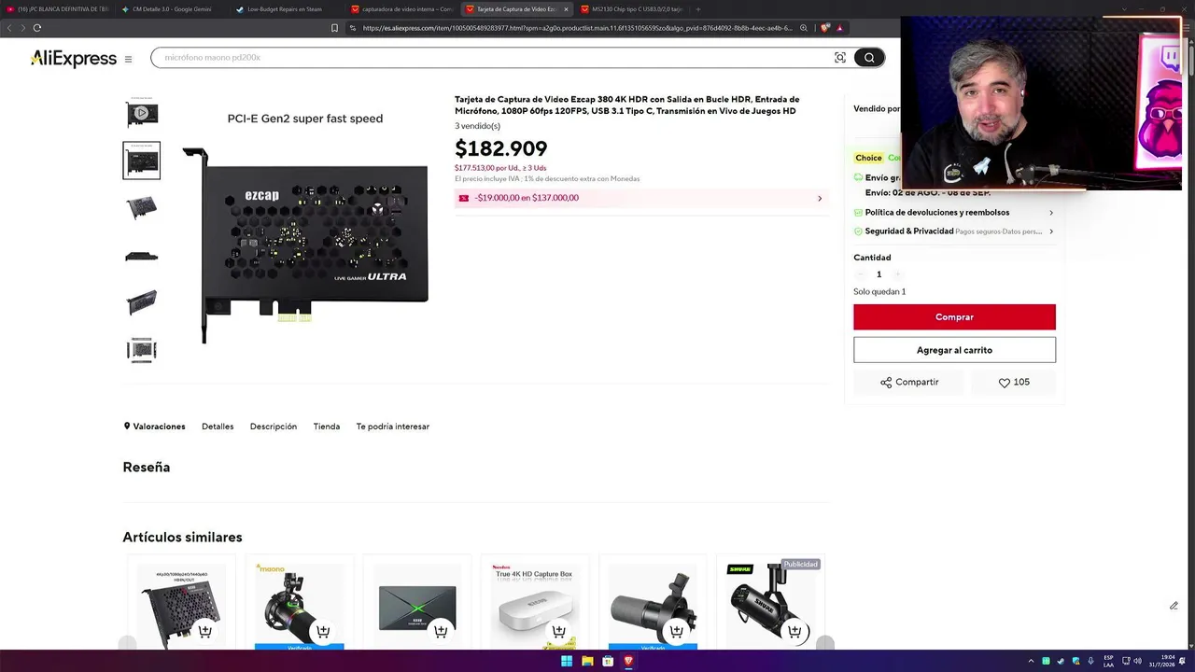Image resolution: width=1195 pixels, height=672 pixels.
Task: Bookmark this page using the bookmark icon
Action: (x=334, y=28)
